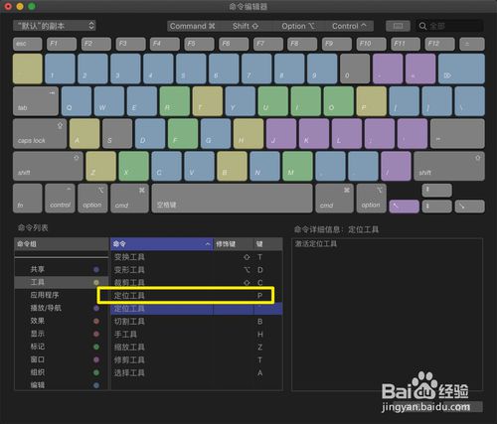Viewport: 497px width, 424px height.
Task: Click the green R key
Action: [175, 101]
